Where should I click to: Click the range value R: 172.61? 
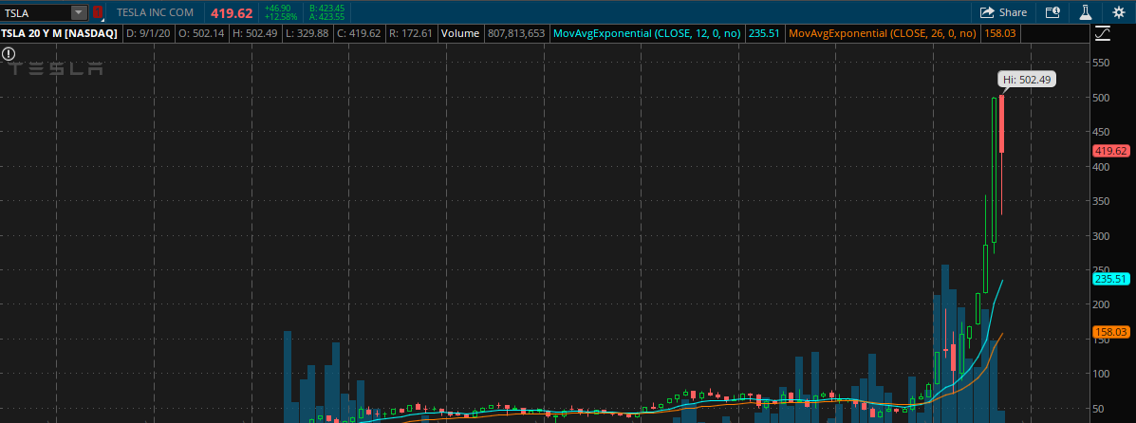coord(411,33)
